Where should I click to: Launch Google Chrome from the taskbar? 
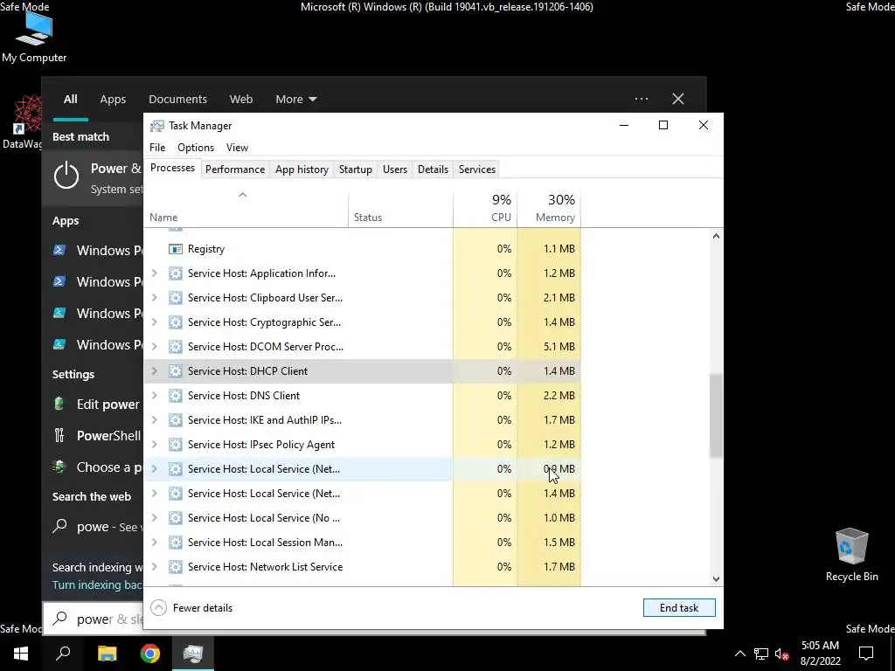coord(150,654)
